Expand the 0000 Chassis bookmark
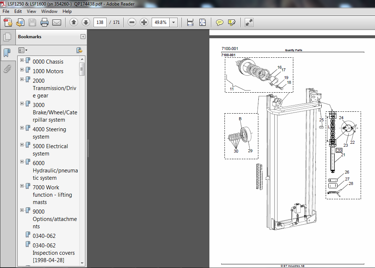Viewport: 375px width, 268px height. point(22,60)
